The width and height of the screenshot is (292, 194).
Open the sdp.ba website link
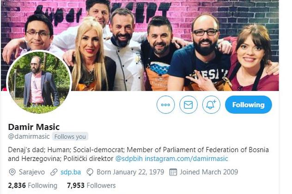tap(71, 172)
